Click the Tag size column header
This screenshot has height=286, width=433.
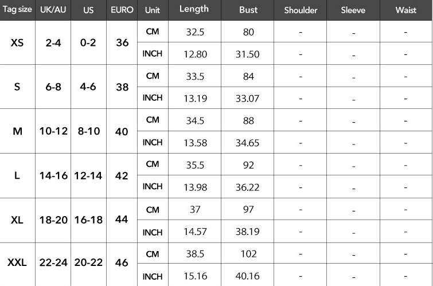17,10
